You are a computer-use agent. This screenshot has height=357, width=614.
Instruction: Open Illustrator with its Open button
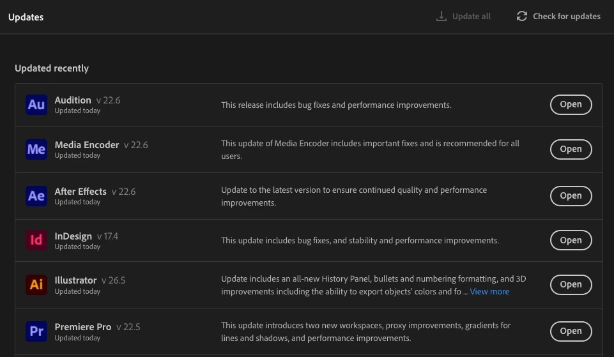[x=571, y=285]
